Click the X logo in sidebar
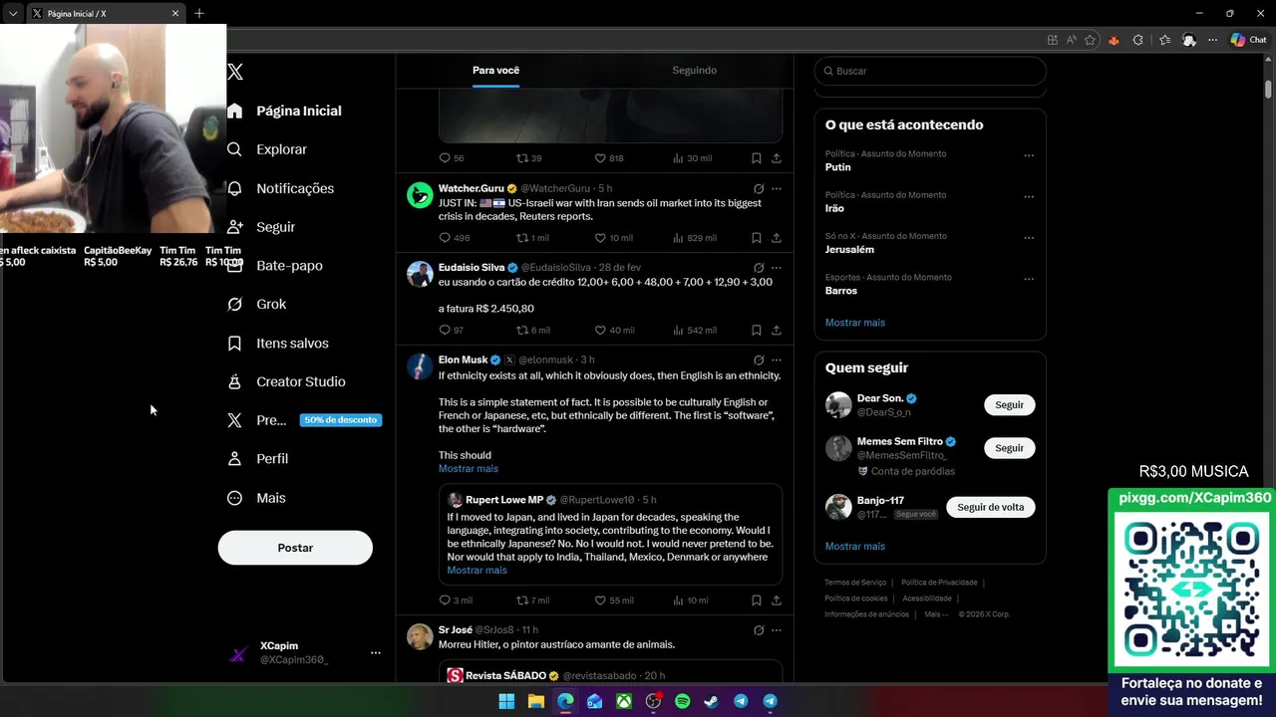 (x=235, y=72)
